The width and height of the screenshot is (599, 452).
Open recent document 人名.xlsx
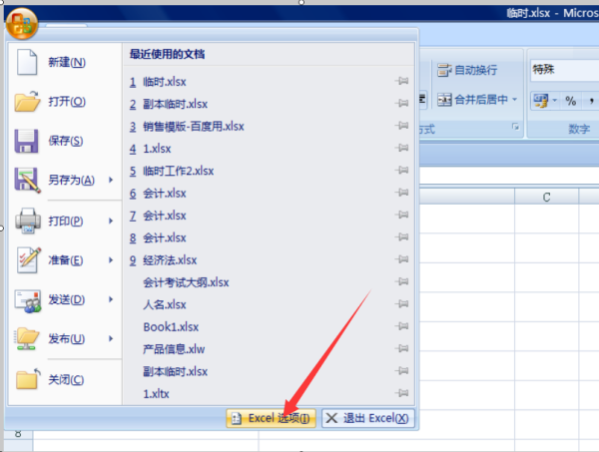268,304
